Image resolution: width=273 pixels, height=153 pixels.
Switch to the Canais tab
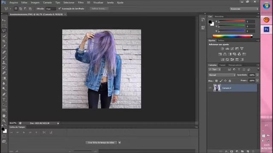[x=222, y=65]
